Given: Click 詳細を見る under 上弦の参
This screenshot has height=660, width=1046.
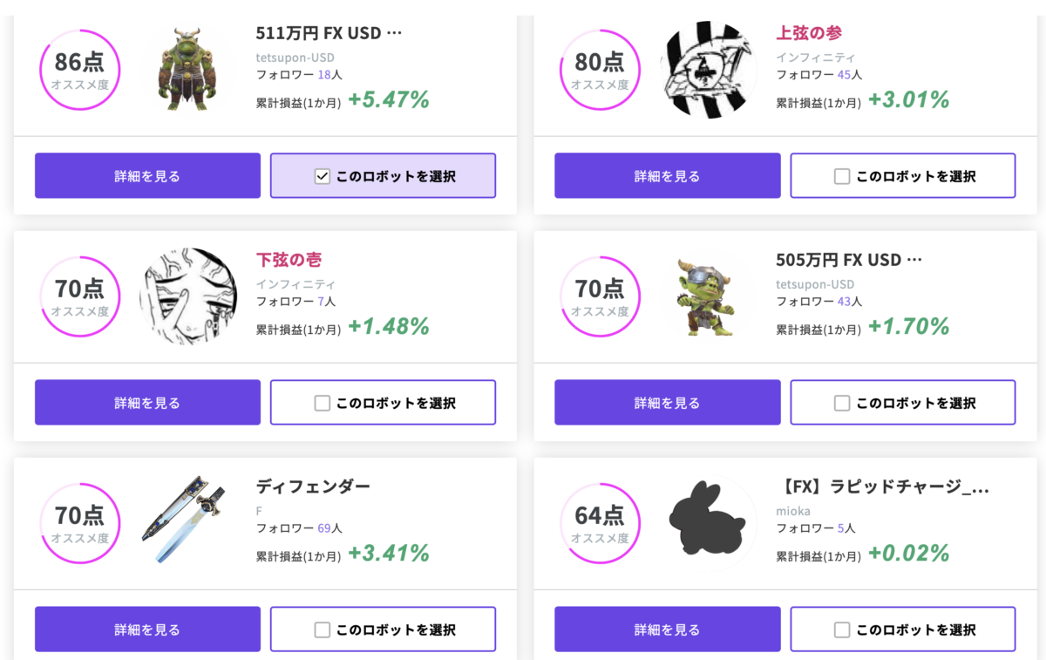Looking at the screenshot, I should click(668, 176).
